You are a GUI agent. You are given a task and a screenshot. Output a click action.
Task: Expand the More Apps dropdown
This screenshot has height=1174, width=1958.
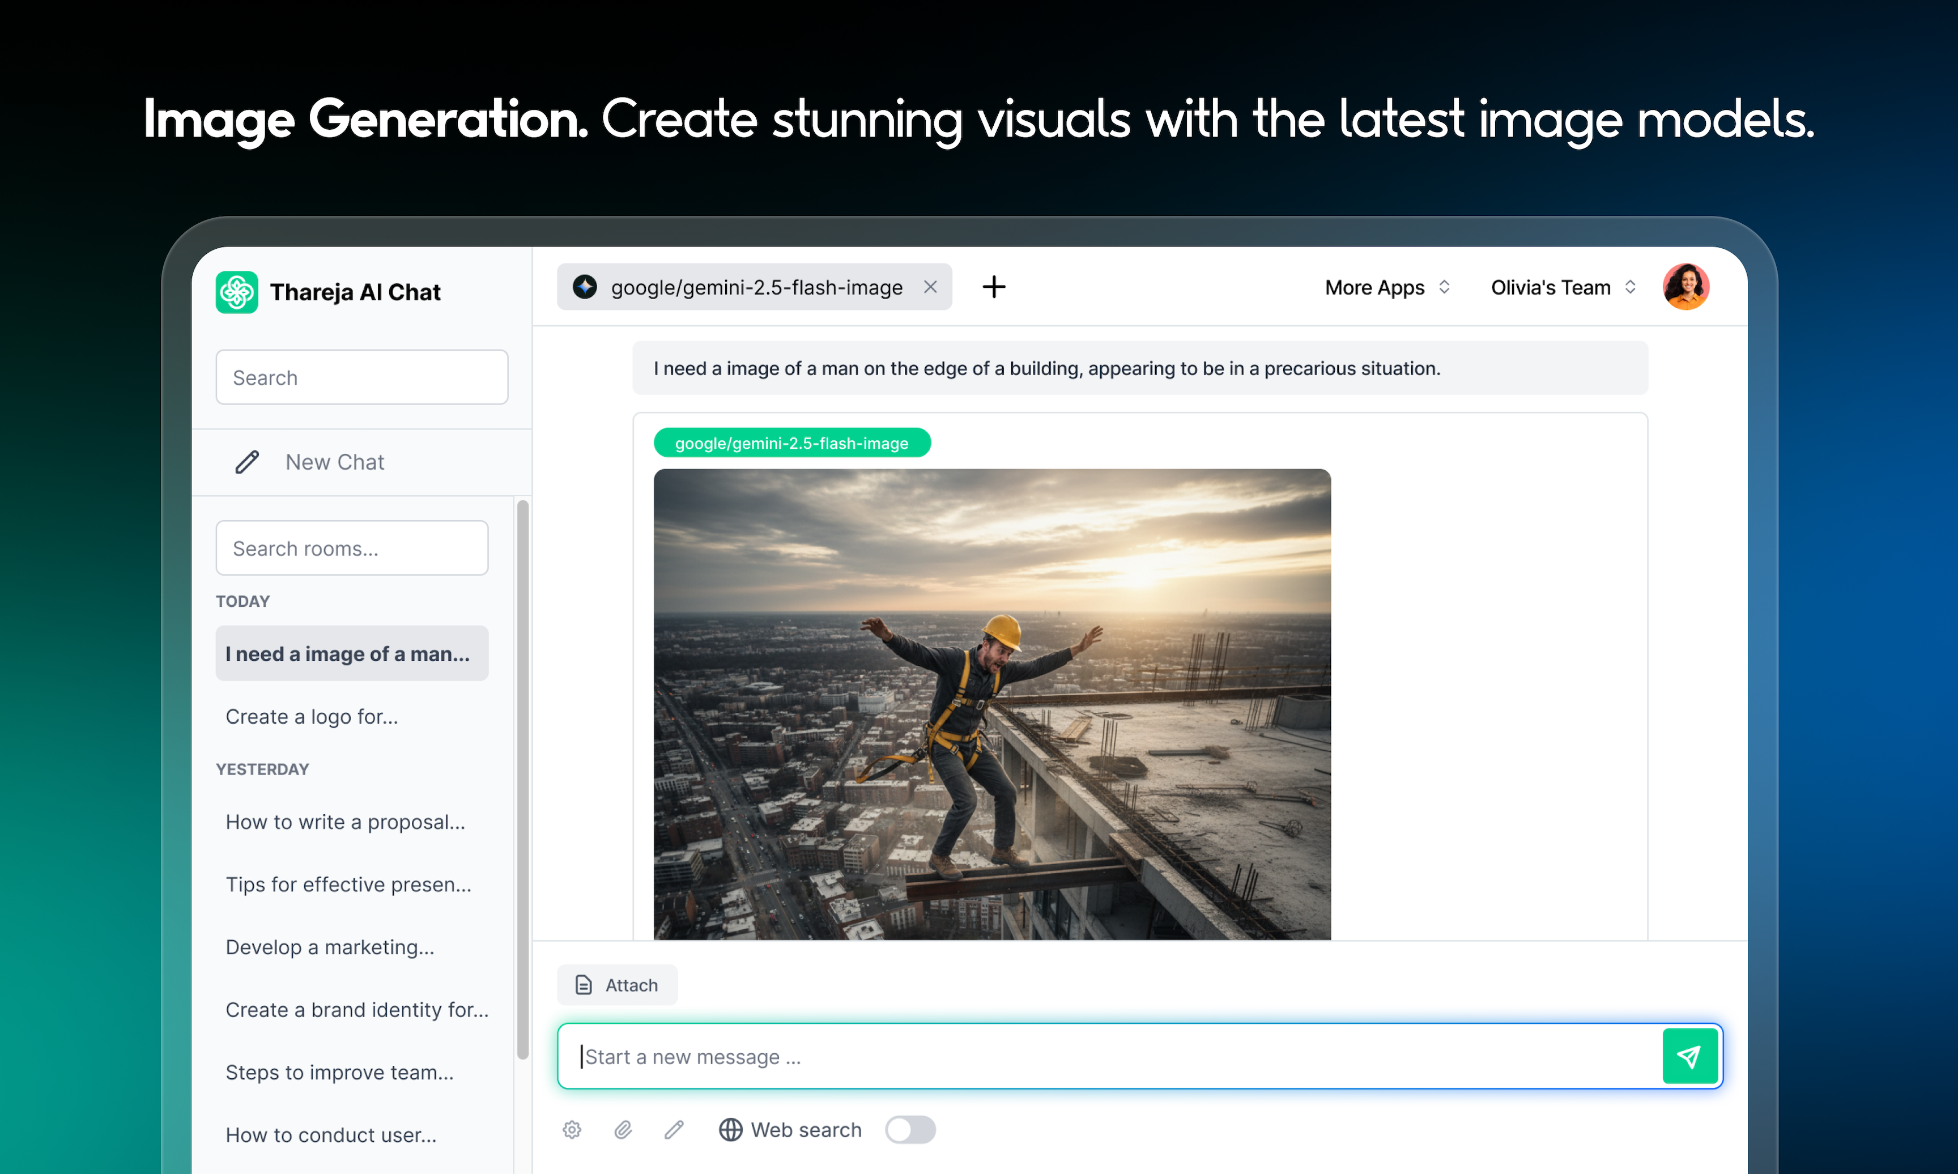1387,287
